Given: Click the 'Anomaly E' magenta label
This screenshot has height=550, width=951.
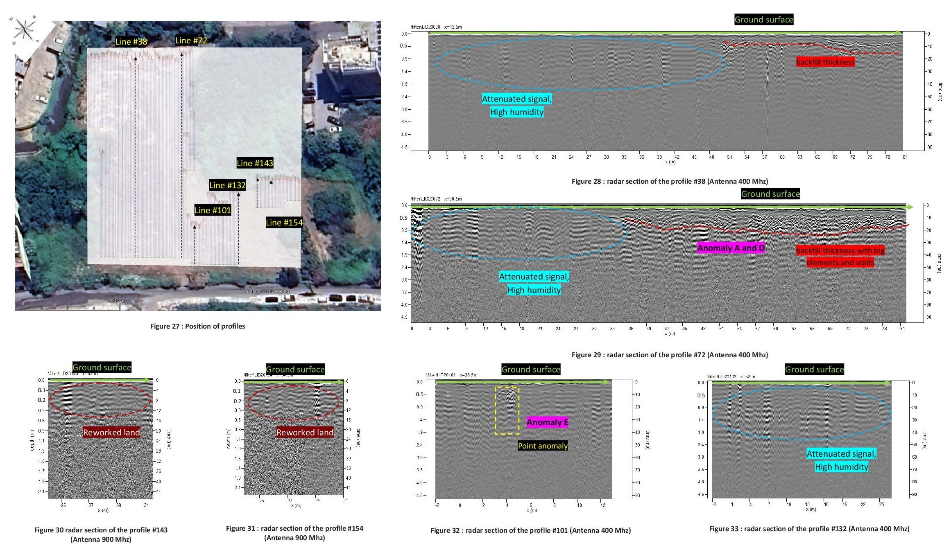Looking at the screenshot, I should click(x=547, y=422).
